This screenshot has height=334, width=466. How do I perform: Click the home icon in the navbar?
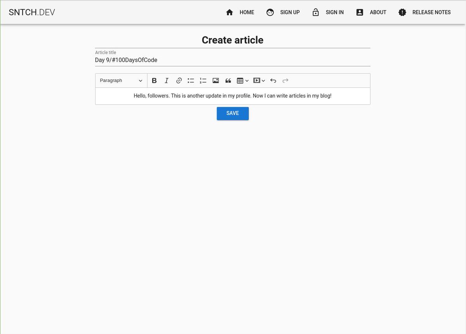(x=230, y=12)
